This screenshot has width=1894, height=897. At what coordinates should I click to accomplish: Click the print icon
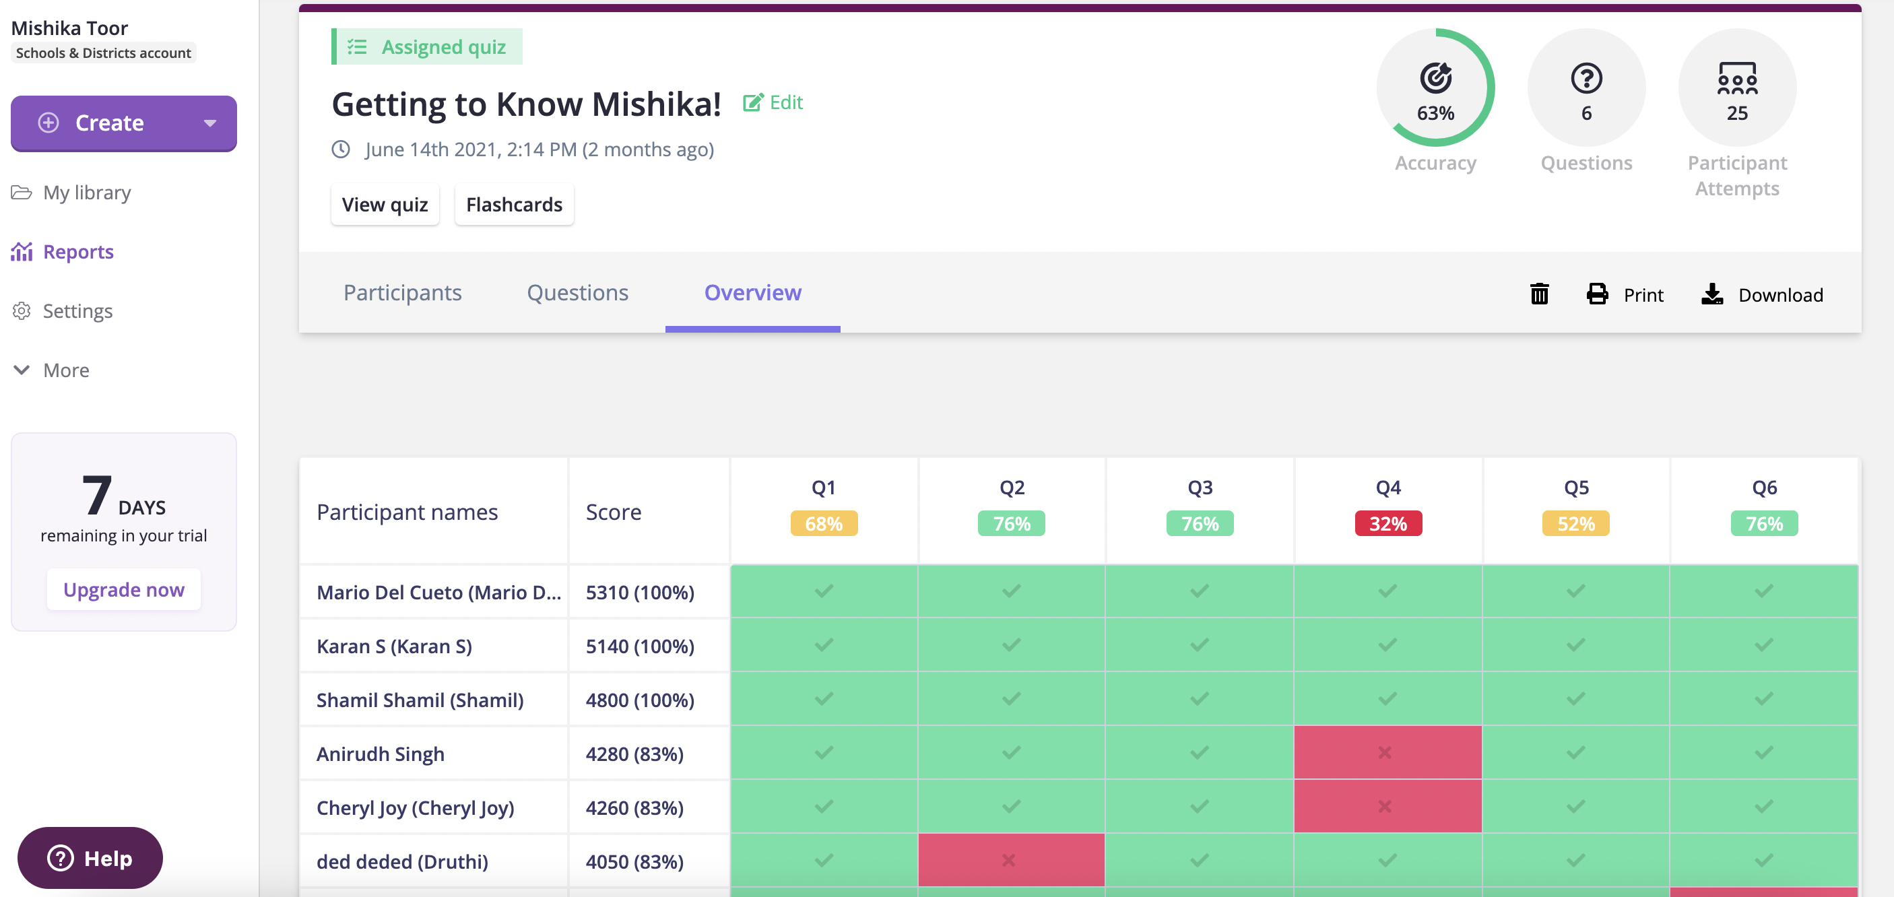pos(1597,294)
